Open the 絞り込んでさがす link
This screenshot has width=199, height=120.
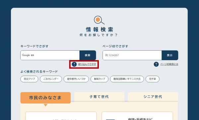pos(87,64)
